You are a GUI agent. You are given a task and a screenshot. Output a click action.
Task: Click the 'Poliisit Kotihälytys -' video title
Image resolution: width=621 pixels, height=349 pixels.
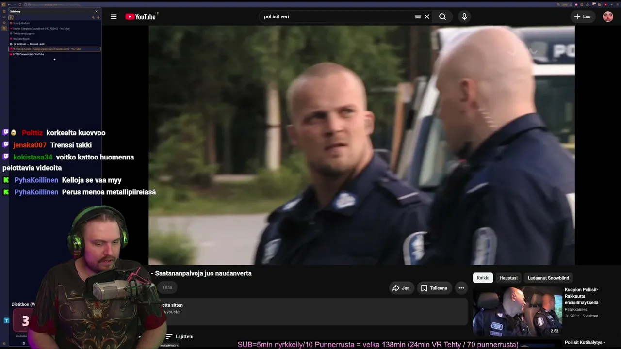point(585,343)
